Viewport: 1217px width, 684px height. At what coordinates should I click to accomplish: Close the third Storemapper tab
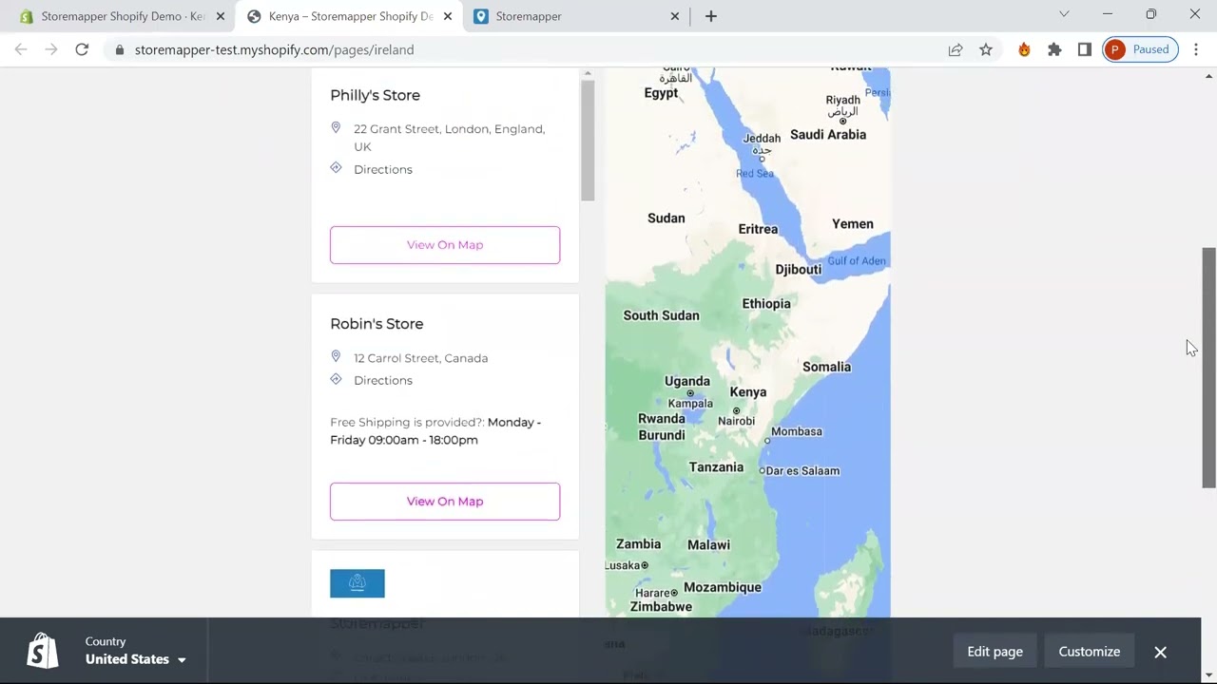(x=675, y=16)
